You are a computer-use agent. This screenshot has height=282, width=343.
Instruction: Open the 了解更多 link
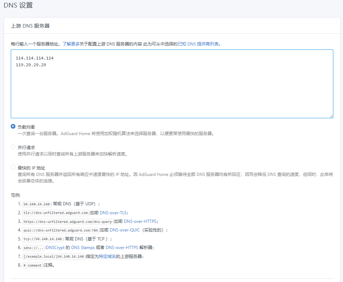[x=71, y=44]
